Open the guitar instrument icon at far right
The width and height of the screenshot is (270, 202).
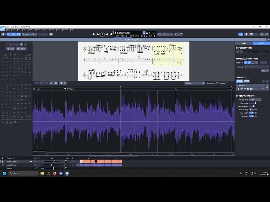267,34
